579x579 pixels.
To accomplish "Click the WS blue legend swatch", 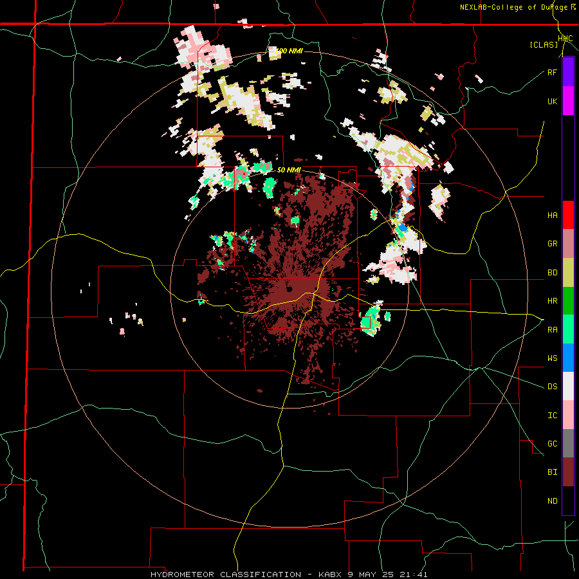I will (568, 358).
